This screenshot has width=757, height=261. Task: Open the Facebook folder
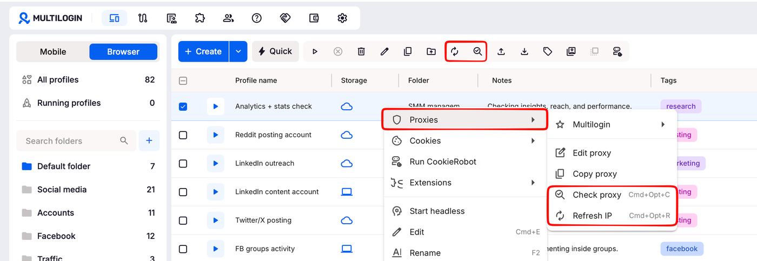pyautogui.click(x=88, y=236)
